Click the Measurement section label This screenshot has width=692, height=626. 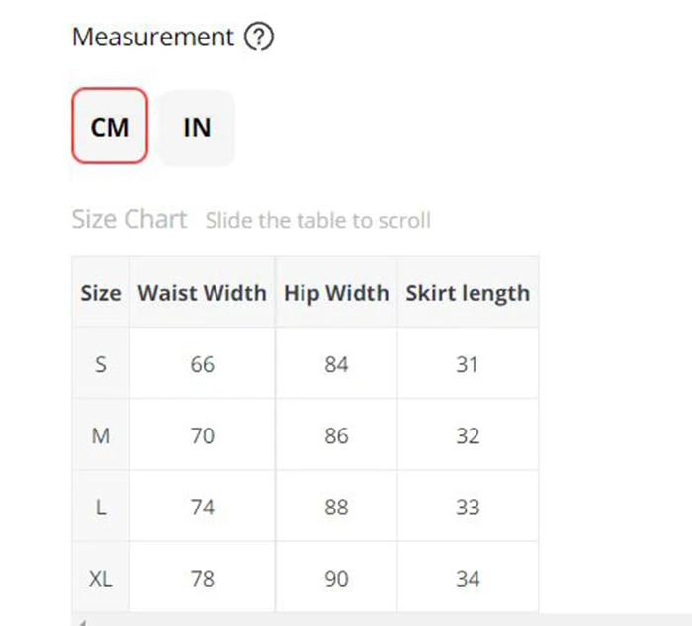(153, 38)
